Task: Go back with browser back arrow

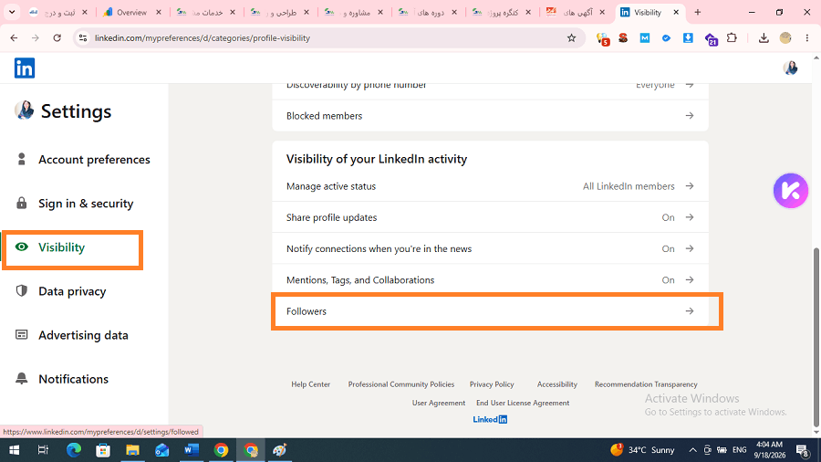Action: pyautogui.click(x=14, y=37)
